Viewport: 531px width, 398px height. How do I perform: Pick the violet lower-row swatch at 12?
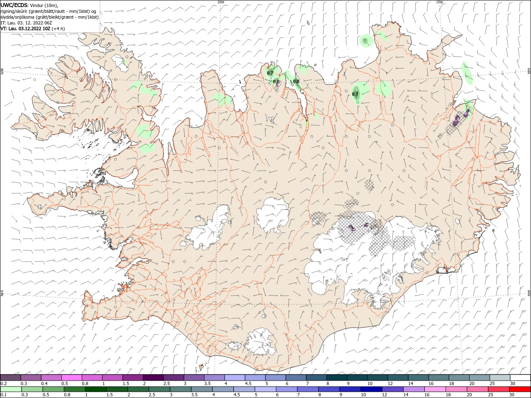click(x=392, y=389)
